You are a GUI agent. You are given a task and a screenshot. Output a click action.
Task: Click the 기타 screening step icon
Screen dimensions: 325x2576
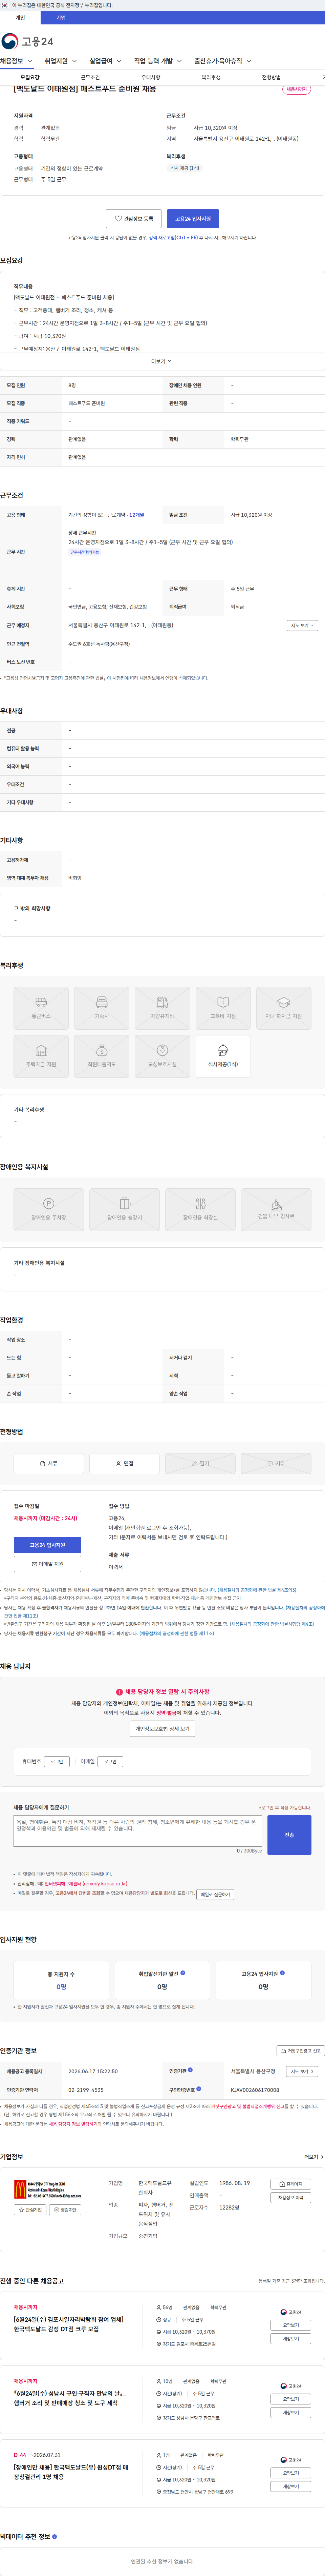click(276, 1463)
